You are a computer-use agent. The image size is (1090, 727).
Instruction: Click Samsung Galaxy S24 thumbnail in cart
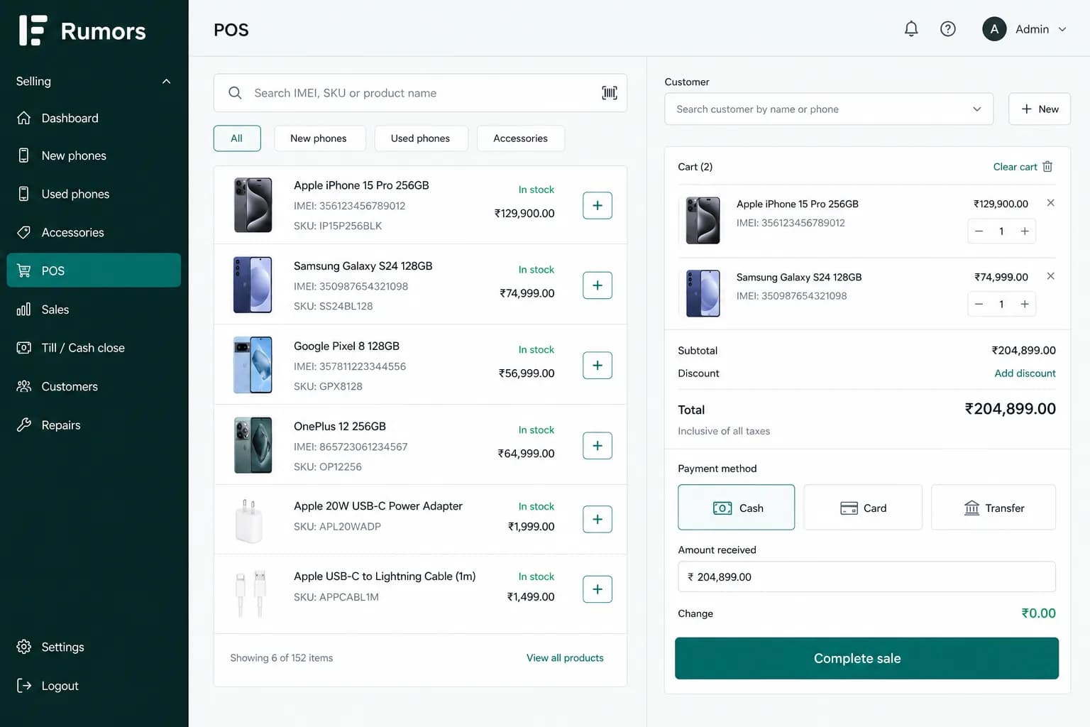pos(703,293)
